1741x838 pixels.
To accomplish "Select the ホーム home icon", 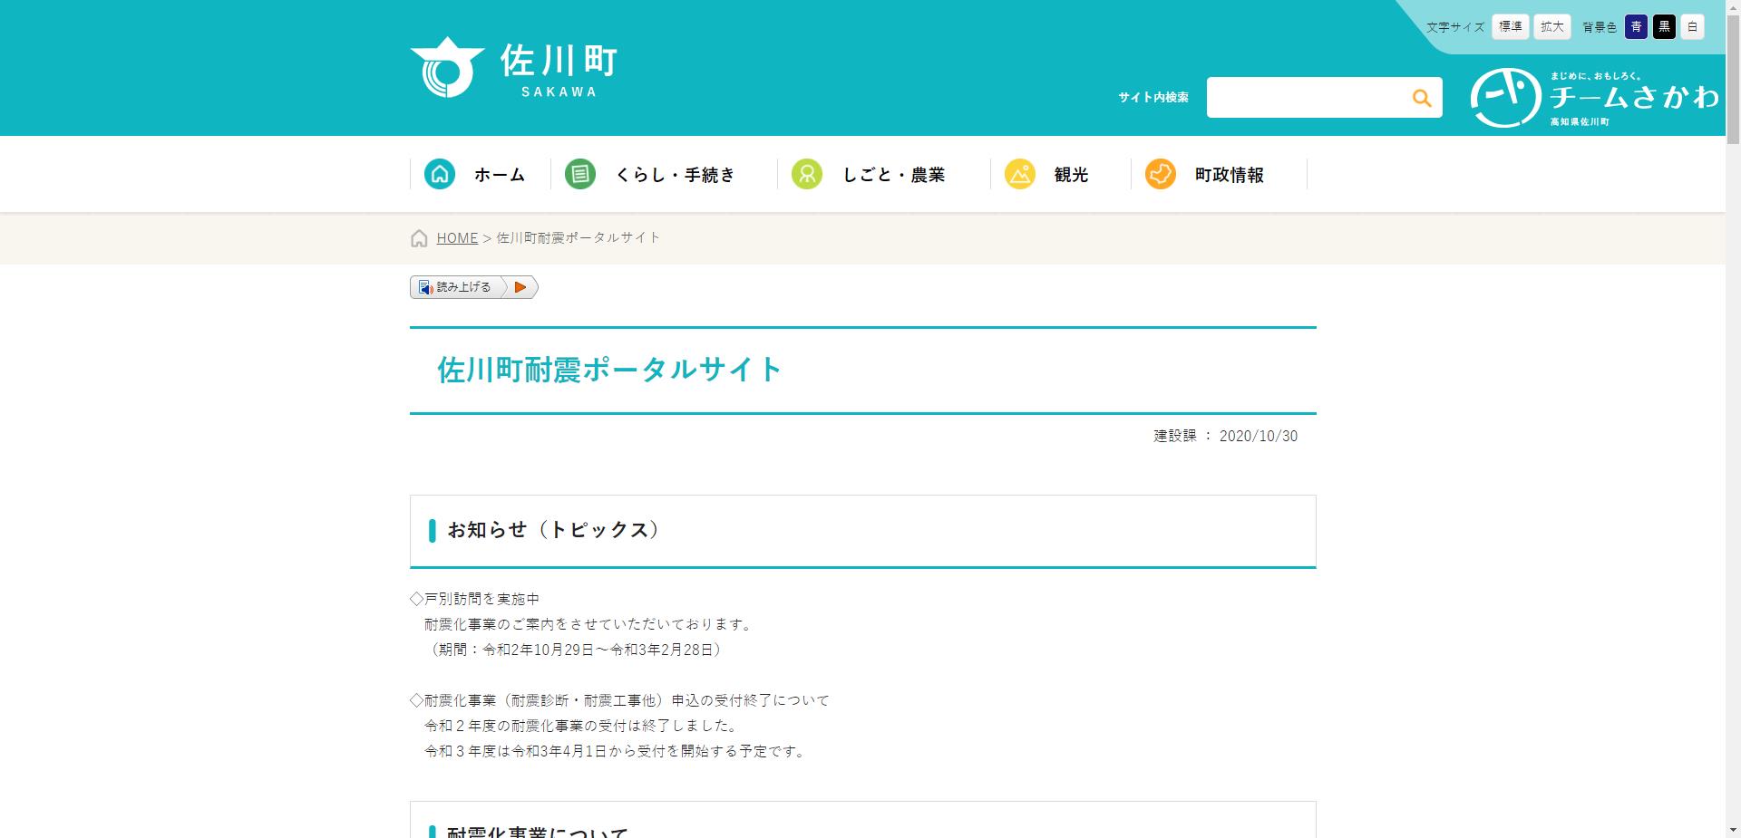I will click(441, 174).
